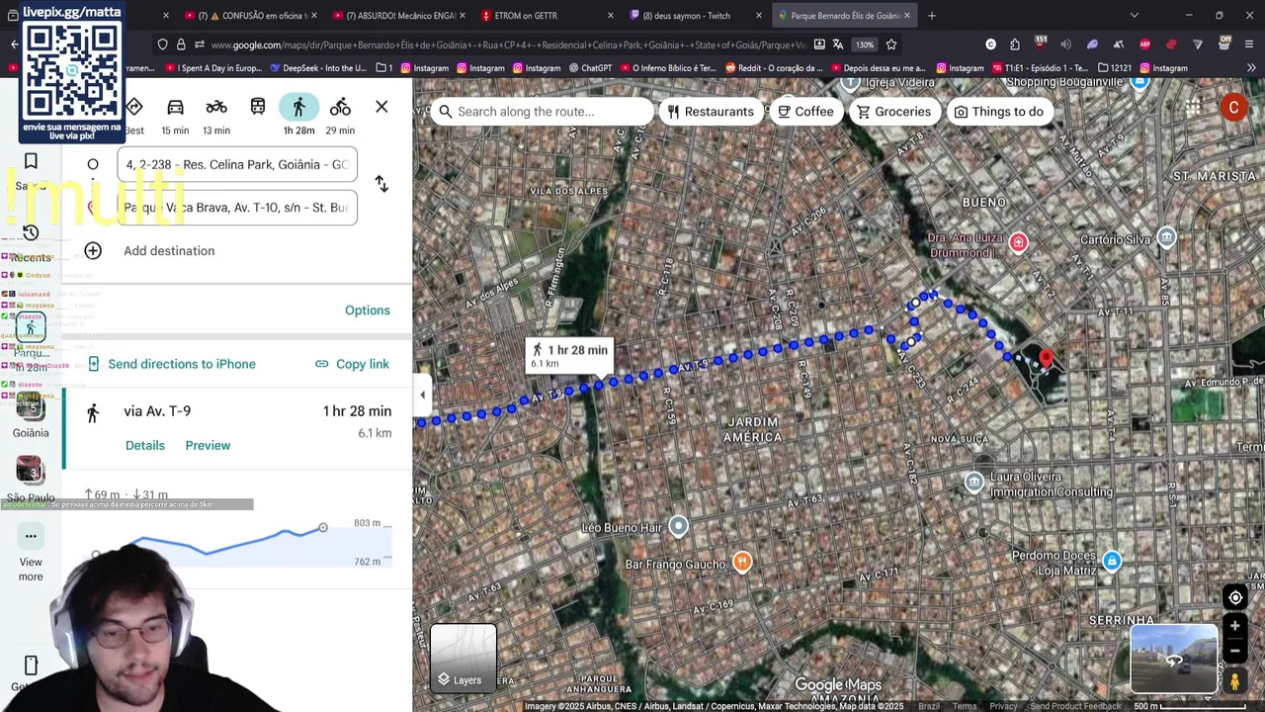Zoom in on the map
The image size is (1265, 712).
(x=1235, y=626)
